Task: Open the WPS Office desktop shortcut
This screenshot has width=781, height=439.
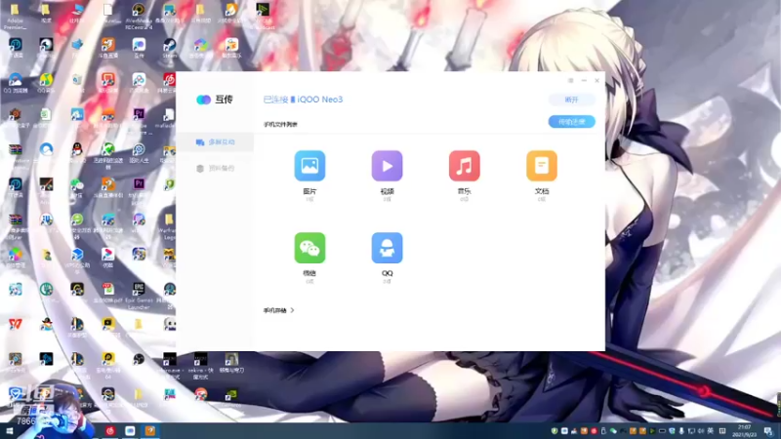Action: [x=15, y=324]
